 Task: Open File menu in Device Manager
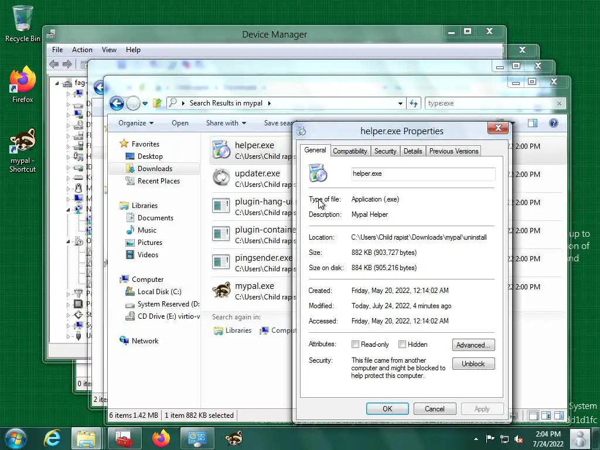tap(57, 50)
